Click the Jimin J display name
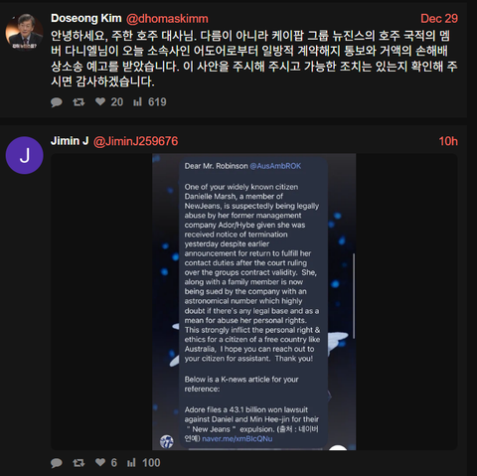 pyautogui.click(x=70, y=141)
